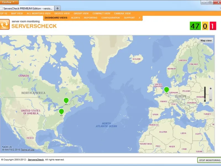Open the ALERTS menu
Image resolution: width=221 pixels, height=166 pixels.
coord(75,18)
